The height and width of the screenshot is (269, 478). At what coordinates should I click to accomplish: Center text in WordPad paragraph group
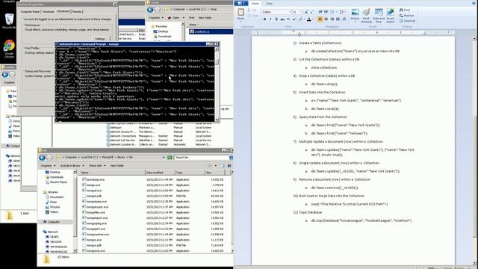pyautogui.click(x=326, y=19)
